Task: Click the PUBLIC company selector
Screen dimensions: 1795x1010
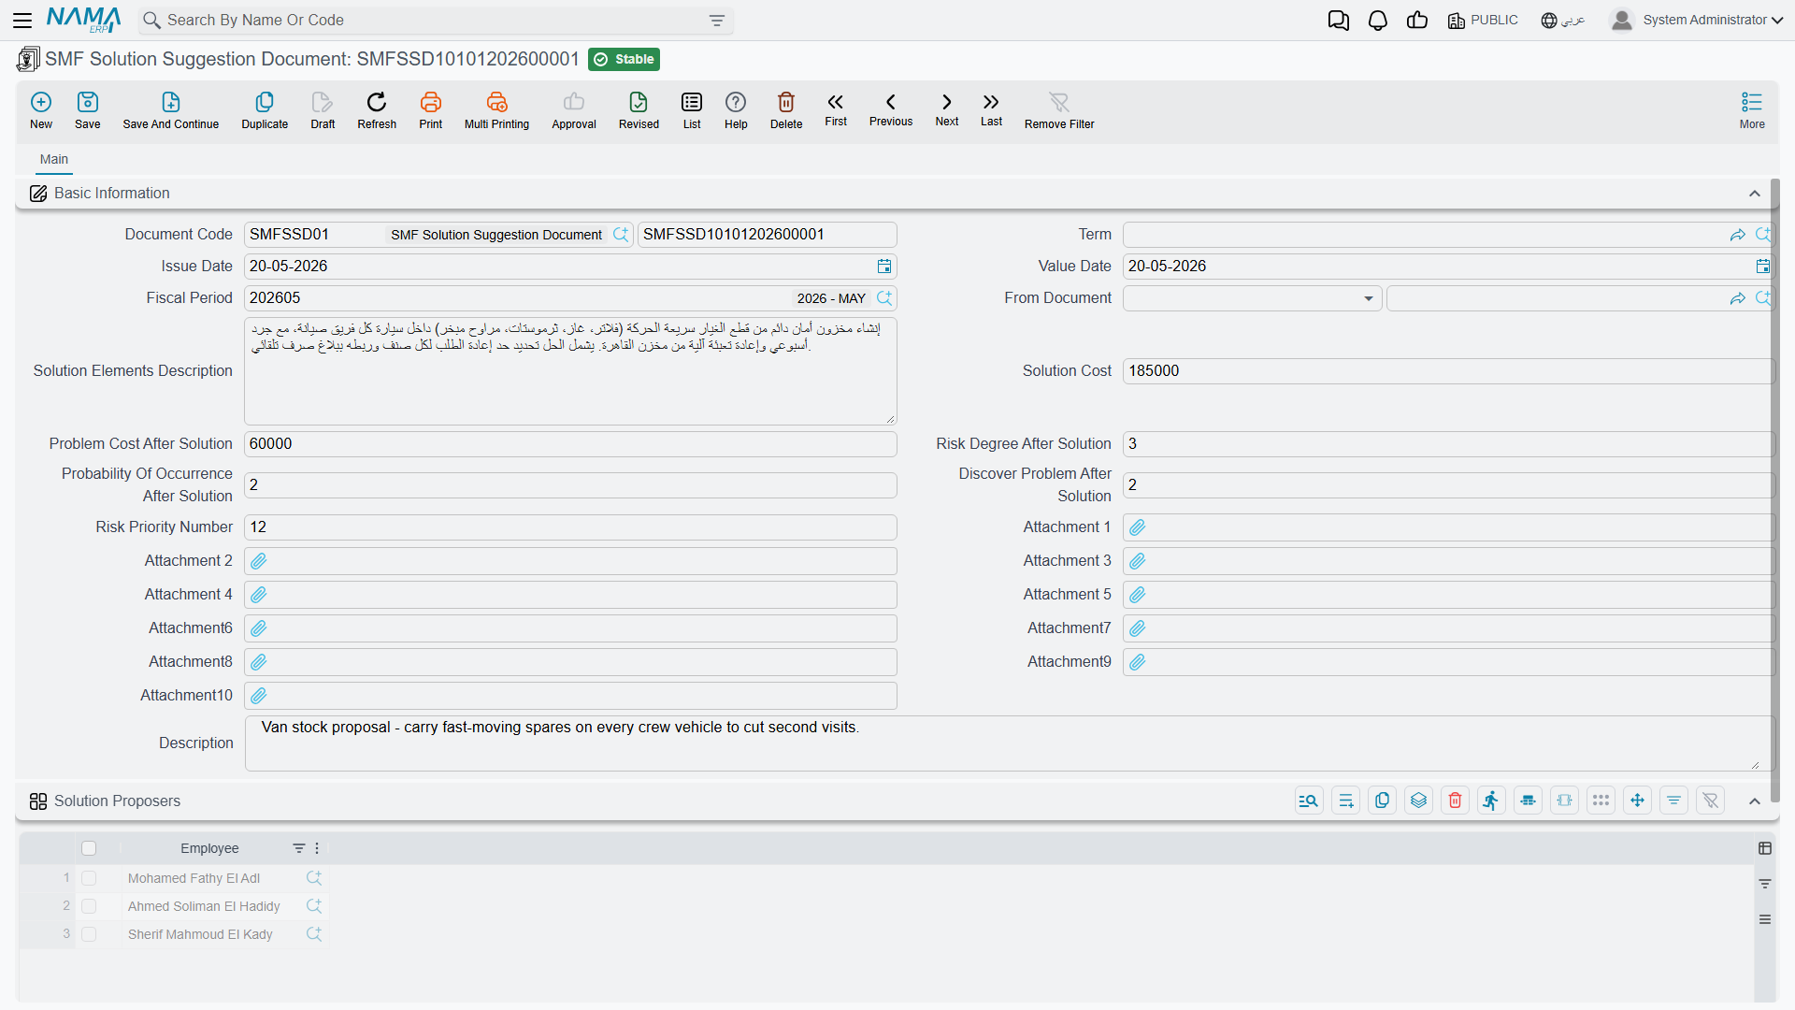Action: (x=1483, y=20)
